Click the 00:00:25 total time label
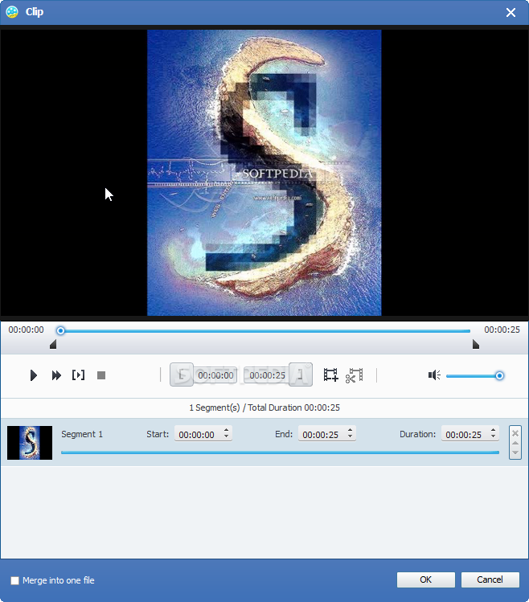 [x=502, y=330]
